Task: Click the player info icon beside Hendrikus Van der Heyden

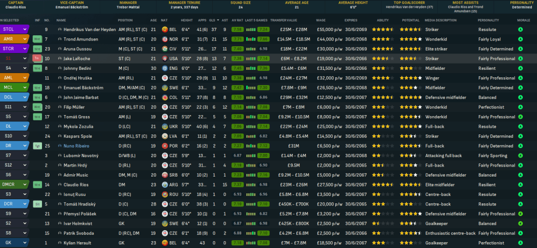Action: click(59, 29)
